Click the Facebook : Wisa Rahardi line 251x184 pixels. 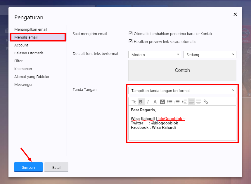[x=153, y=128]
